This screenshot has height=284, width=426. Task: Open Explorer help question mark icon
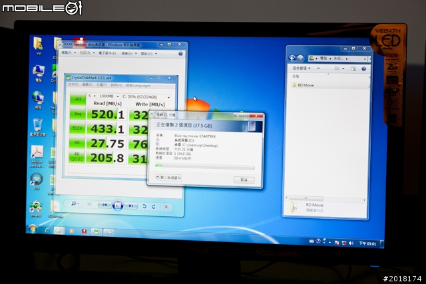click(x=364, y=69)
